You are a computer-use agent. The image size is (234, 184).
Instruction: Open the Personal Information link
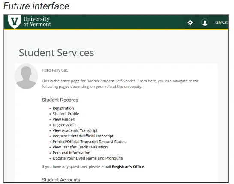pos(72,153)
